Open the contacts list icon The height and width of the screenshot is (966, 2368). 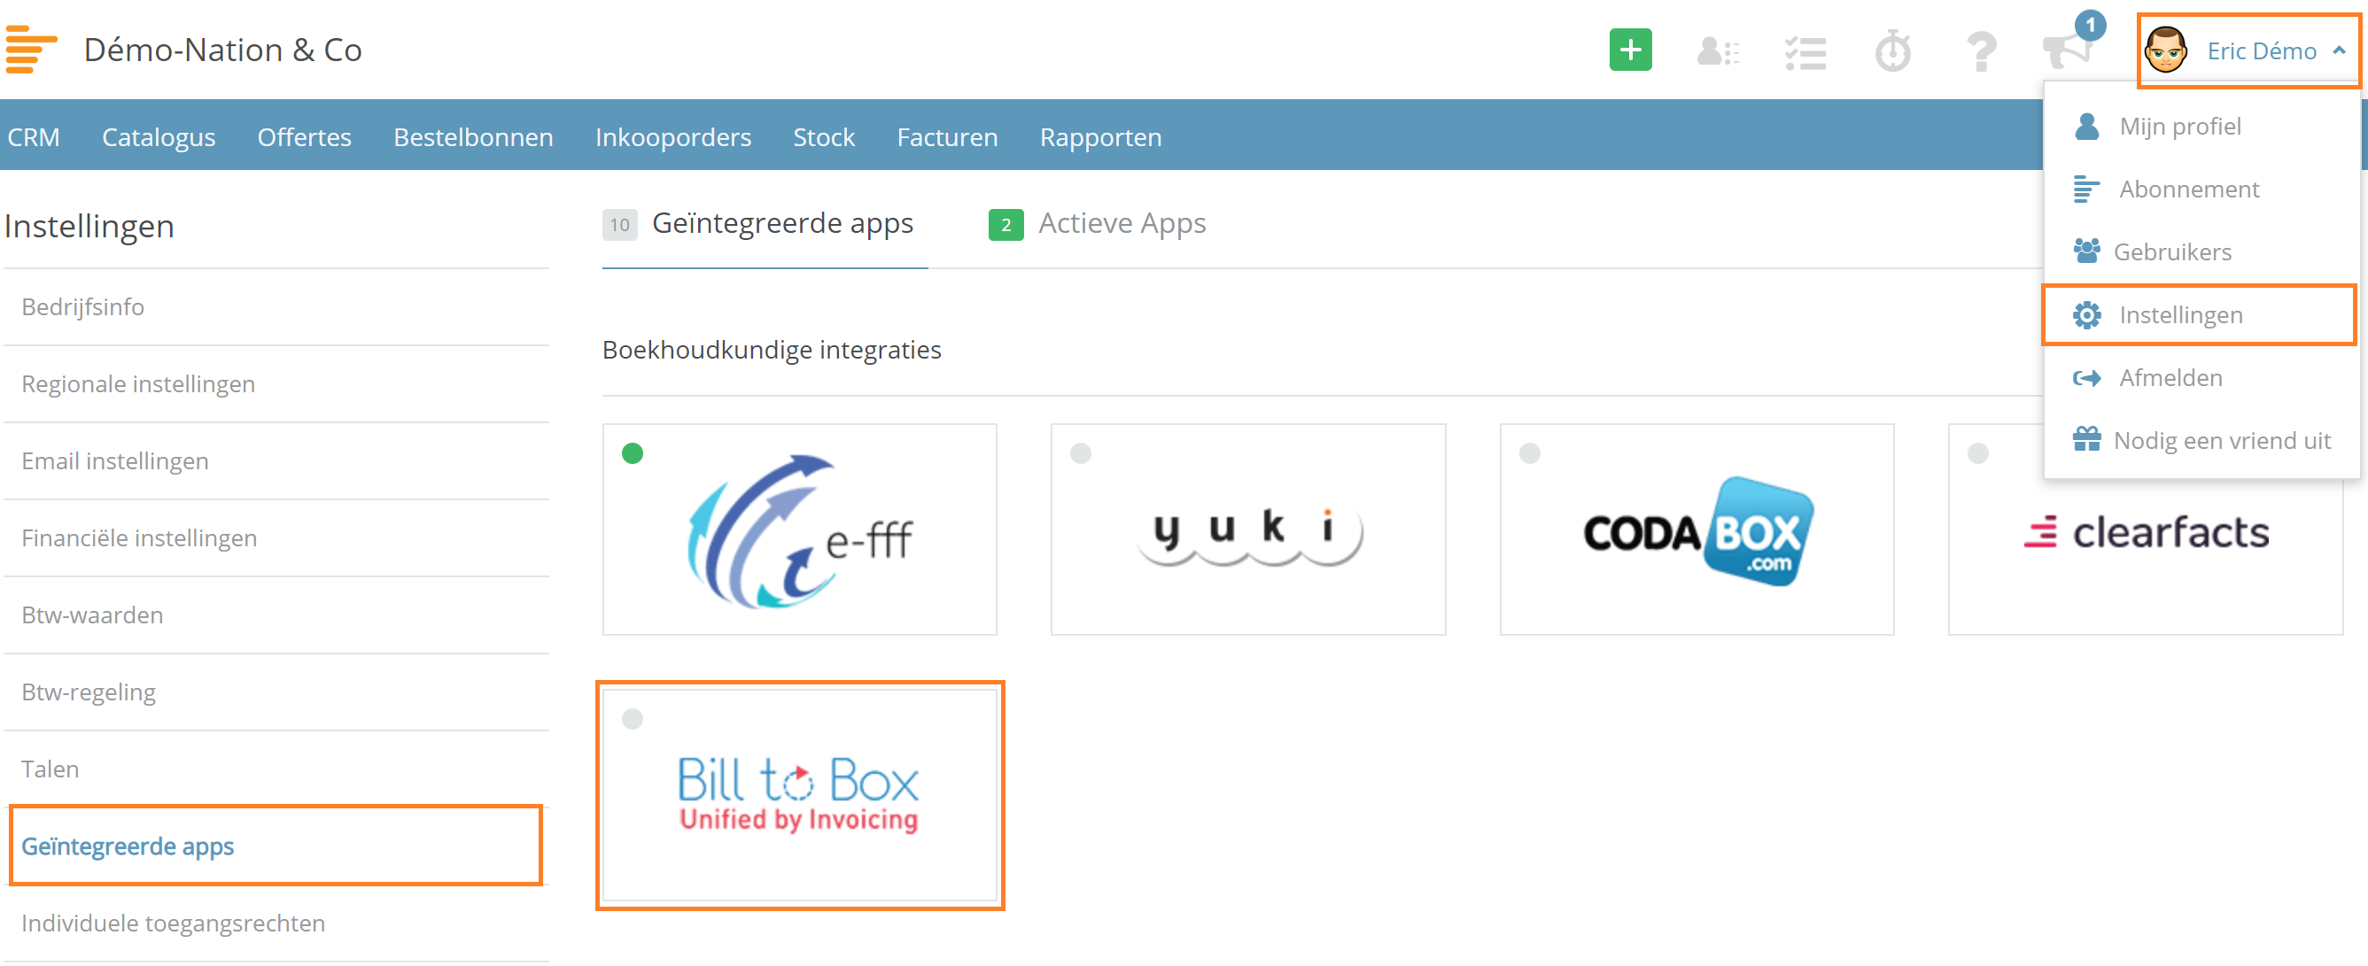coord(1717,51)
